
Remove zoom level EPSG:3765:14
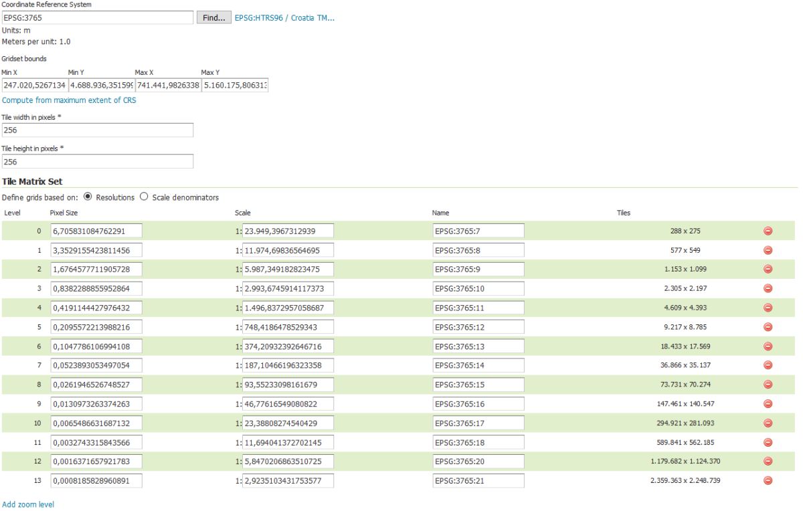768,365
